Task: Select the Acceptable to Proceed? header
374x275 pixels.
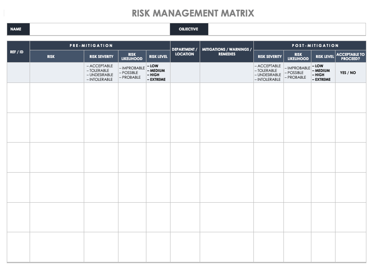Action: (350, 56)
